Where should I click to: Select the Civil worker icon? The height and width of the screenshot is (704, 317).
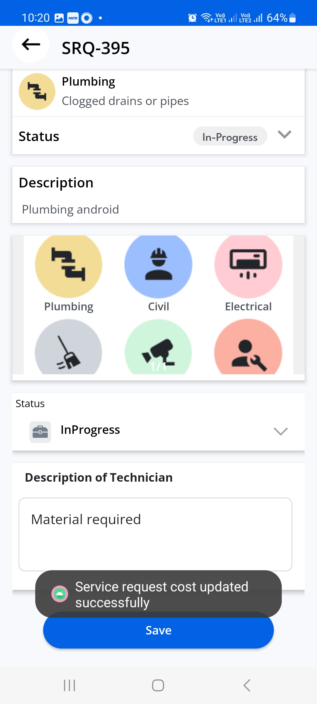pyautogui.click(x=158, y=266)
